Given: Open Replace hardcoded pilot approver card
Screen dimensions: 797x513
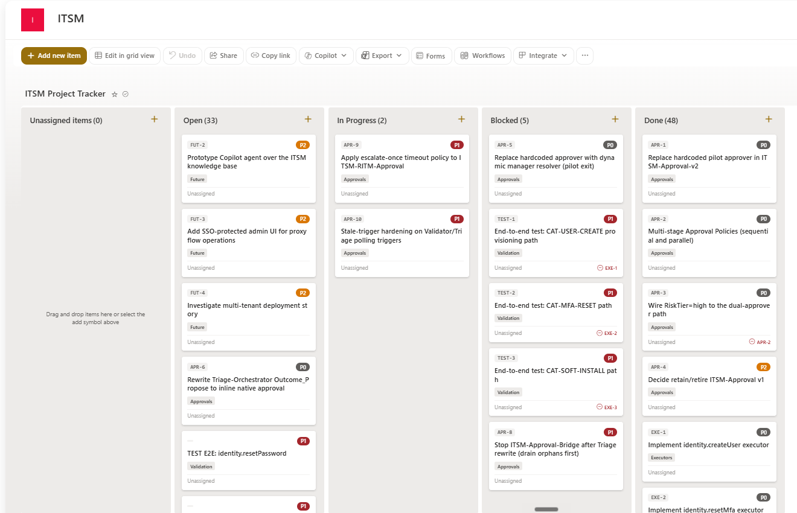Looking at the screenshot, I should [709, 169].
